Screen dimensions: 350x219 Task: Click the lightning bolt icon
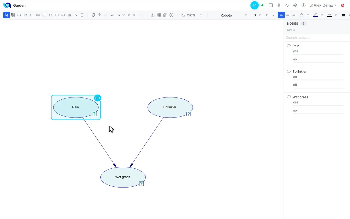pyautogui.click(x=99, y=15)
